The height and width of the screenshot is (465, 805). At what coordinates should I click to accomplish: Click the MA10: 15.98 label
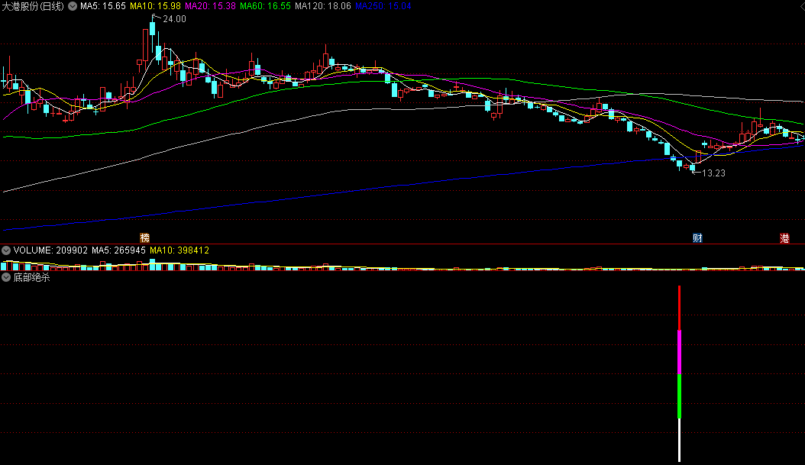155,6
